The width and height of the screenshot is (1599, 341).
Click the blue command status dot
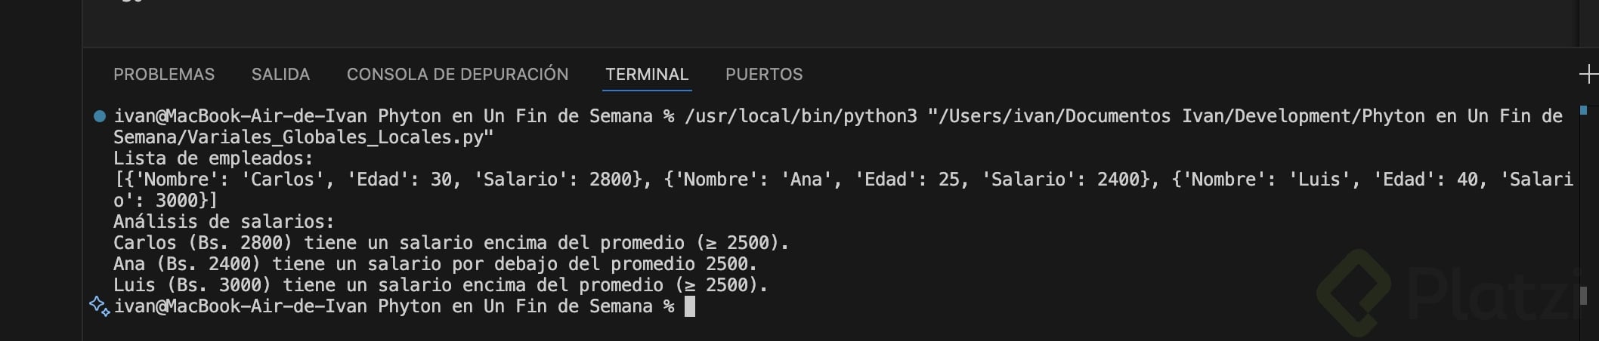pyautogui.click(x=99, y=116)
